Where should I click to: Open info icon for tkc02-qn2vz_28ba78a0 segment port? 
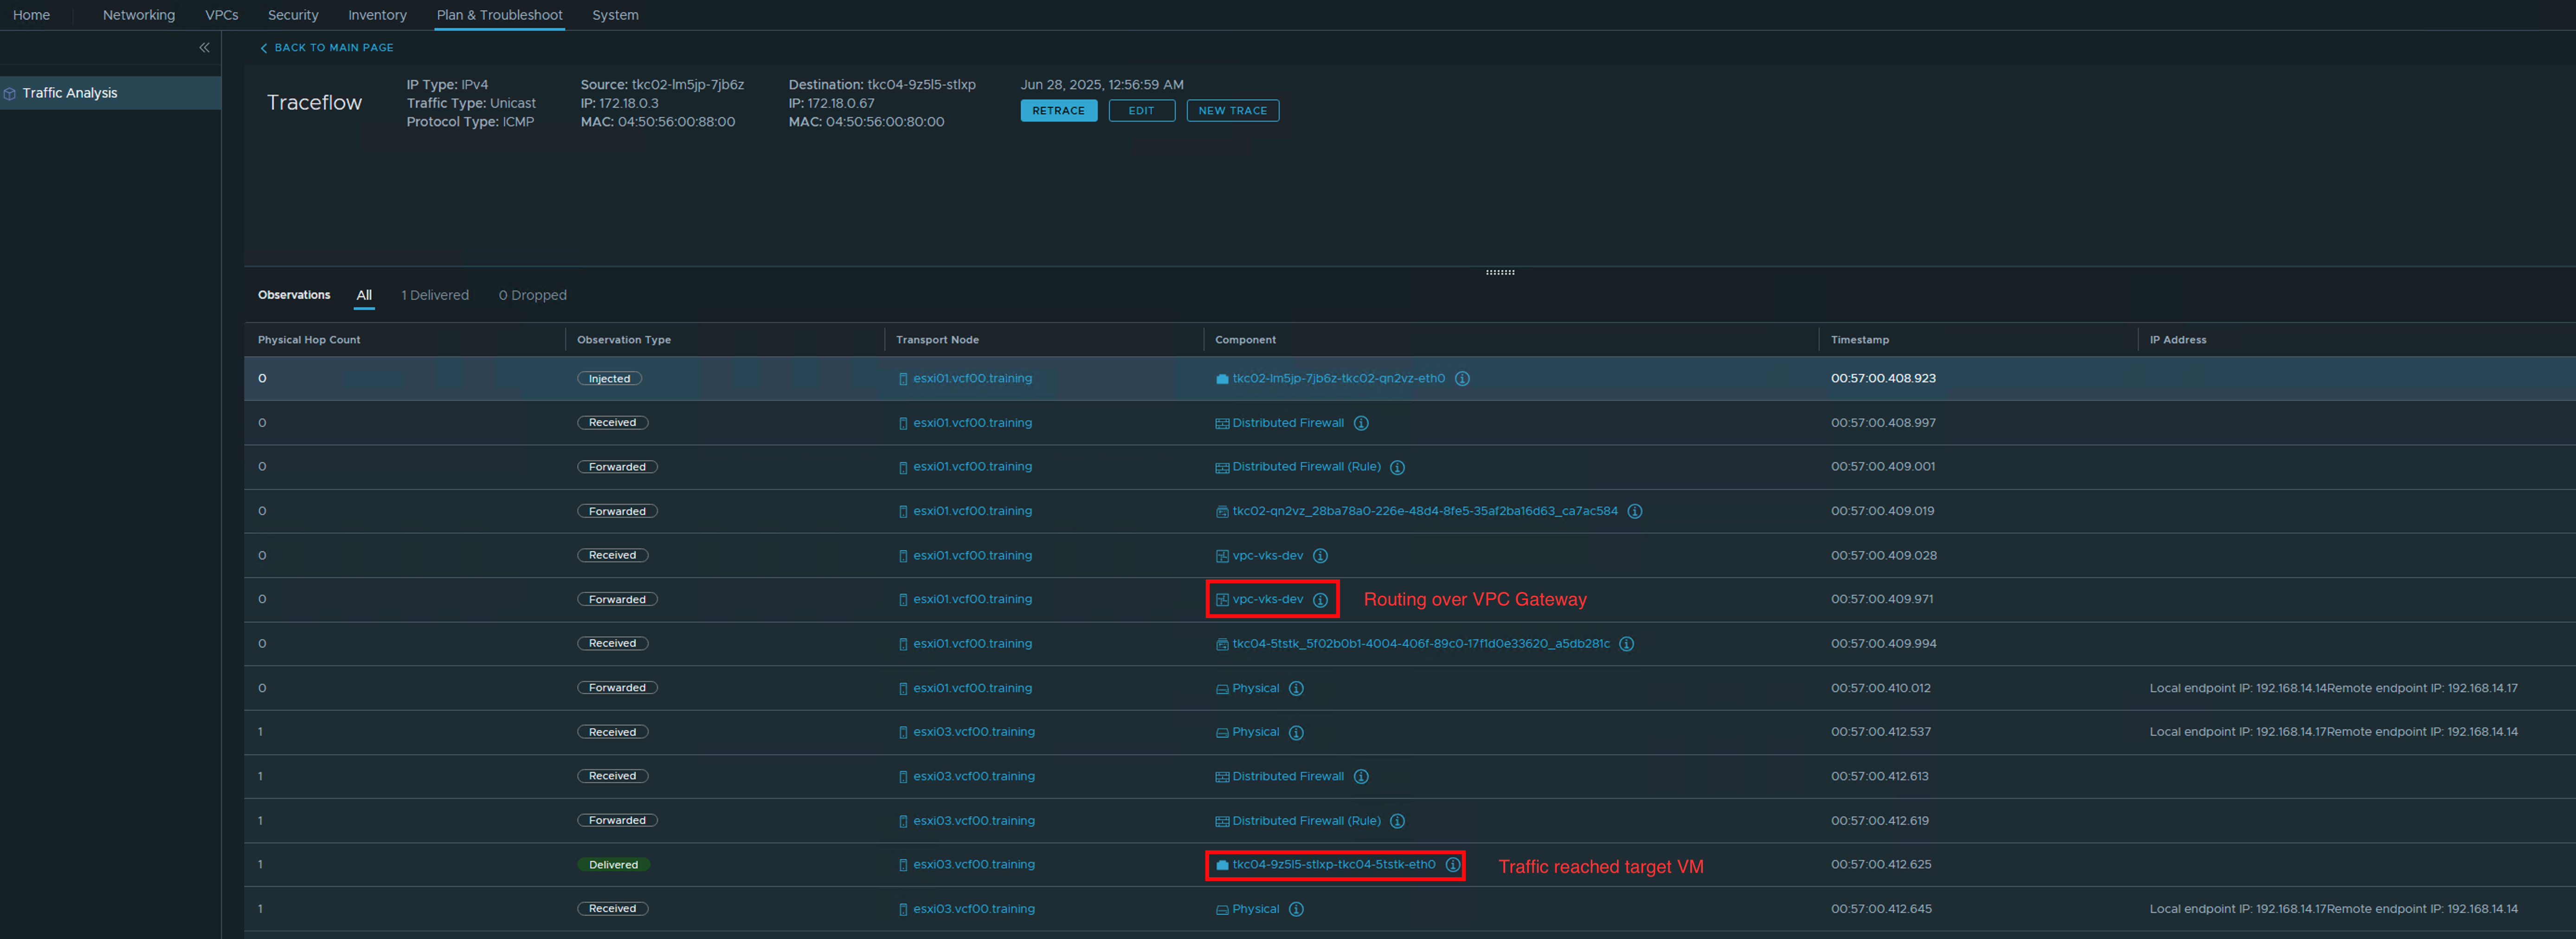point(1635,511)
